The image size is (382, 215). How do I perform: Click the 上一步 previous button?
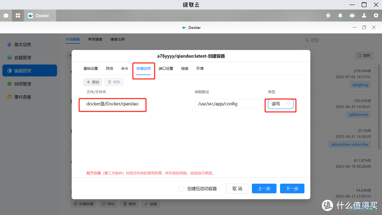point(264,189)
